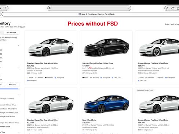
Task: Click the $24,700 price text
Action: click(141, 123)
